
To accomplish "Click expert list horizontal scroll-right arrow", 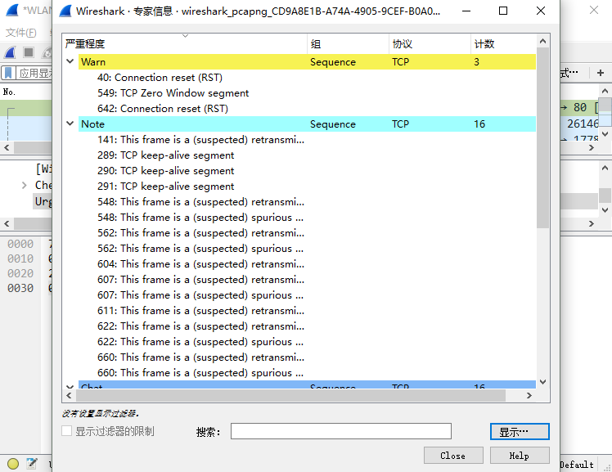I will click(x=529, y=396).
